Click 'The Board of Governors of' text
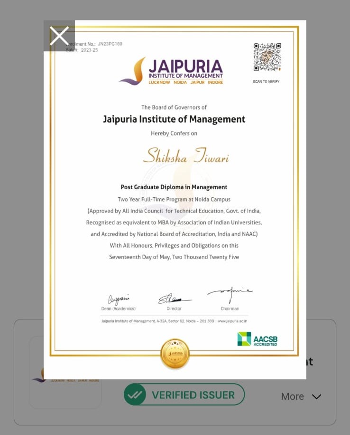This screenshot has width=350, height=435. (174, 107)
